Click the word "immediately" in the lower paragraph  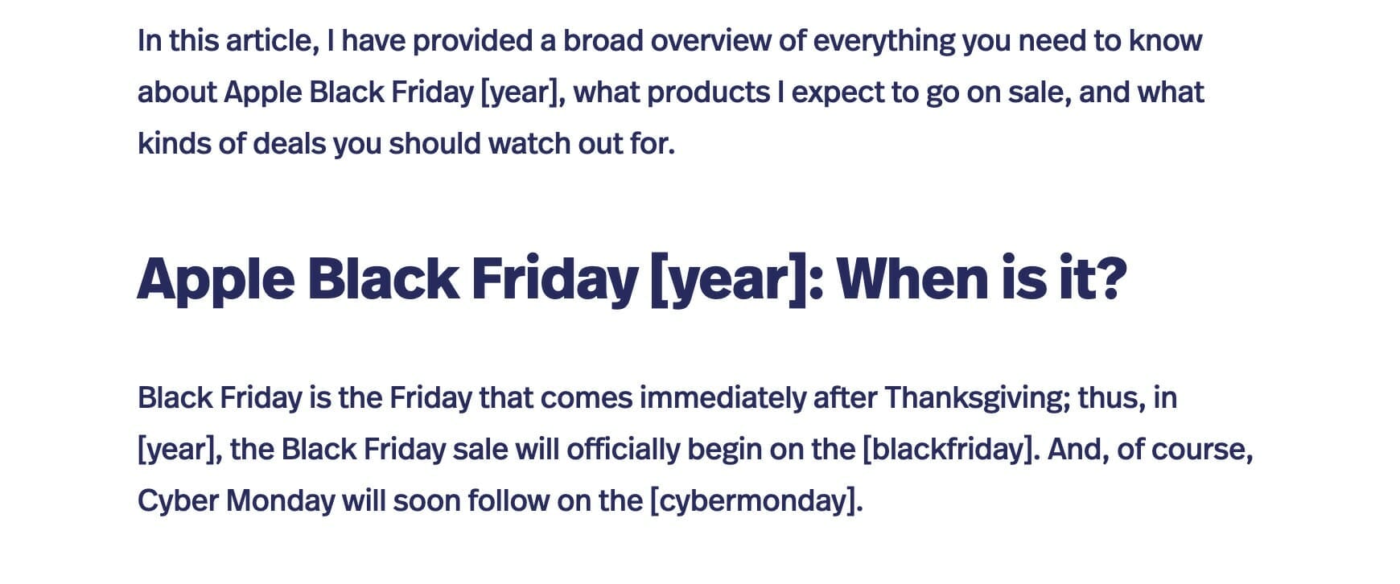tap(722, 397)
